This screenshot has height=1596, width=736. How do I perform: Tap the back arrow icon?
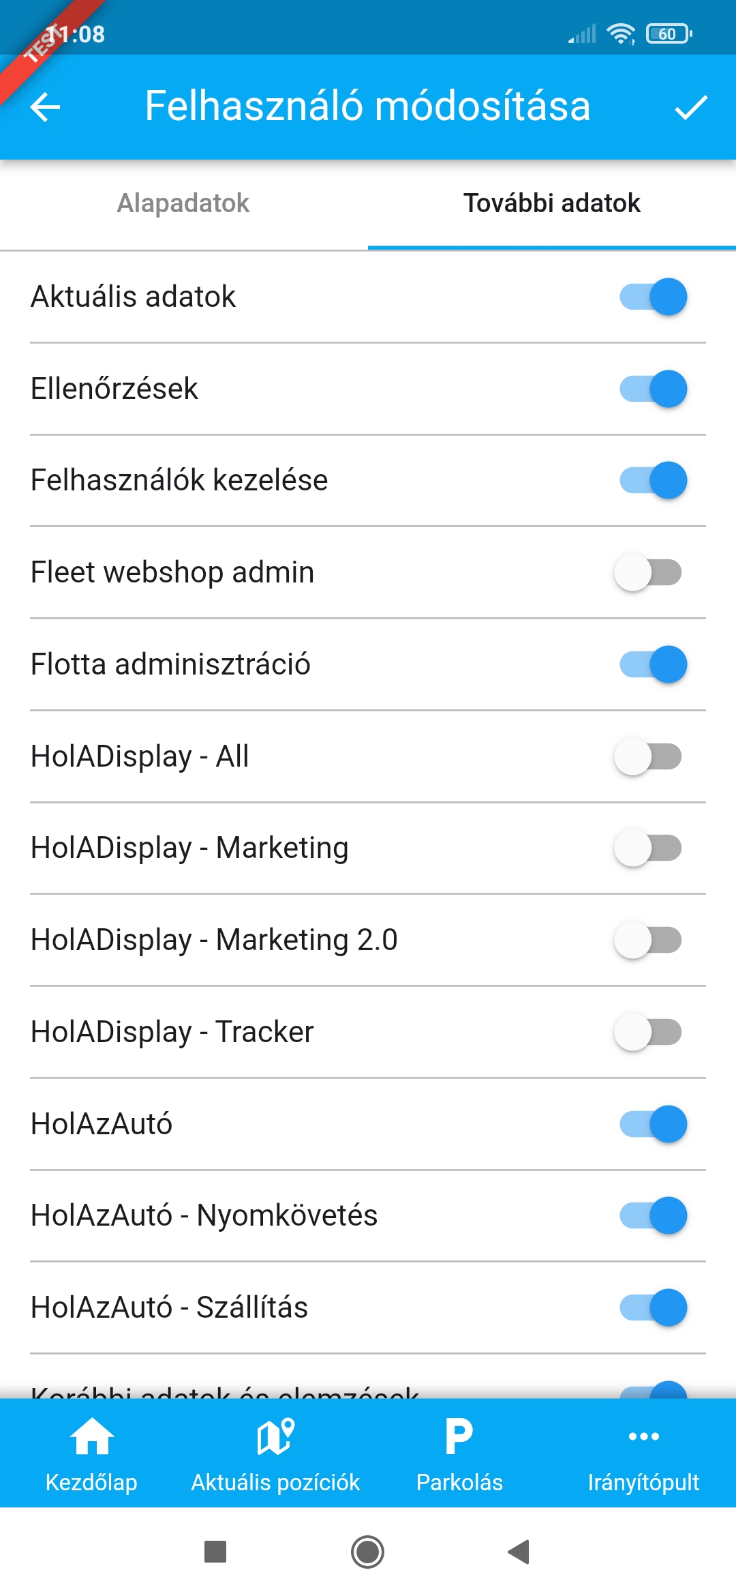pos(46,107)
